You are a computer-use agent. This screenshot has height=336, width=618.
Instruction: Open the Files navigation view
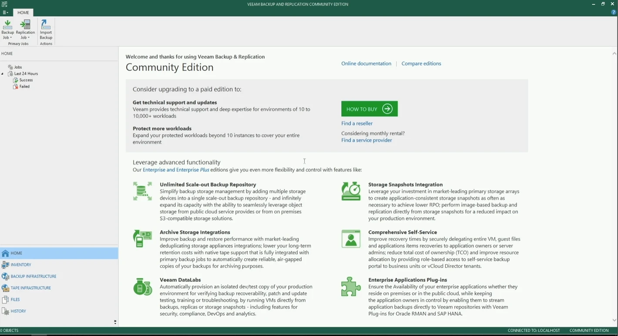(59, 299)
